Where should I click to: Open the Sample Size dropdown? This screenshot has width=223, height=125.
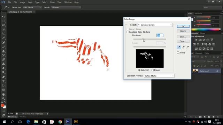pos(32,7)
